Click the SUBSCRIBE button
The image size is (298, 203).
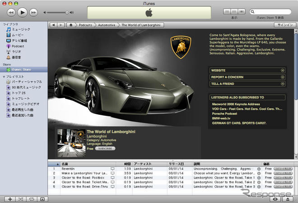pos(105,148)
